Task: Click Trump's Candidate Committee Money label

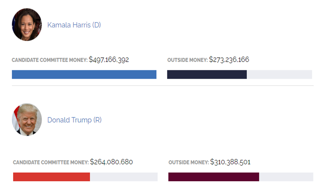Action: [x=51, y=162]
